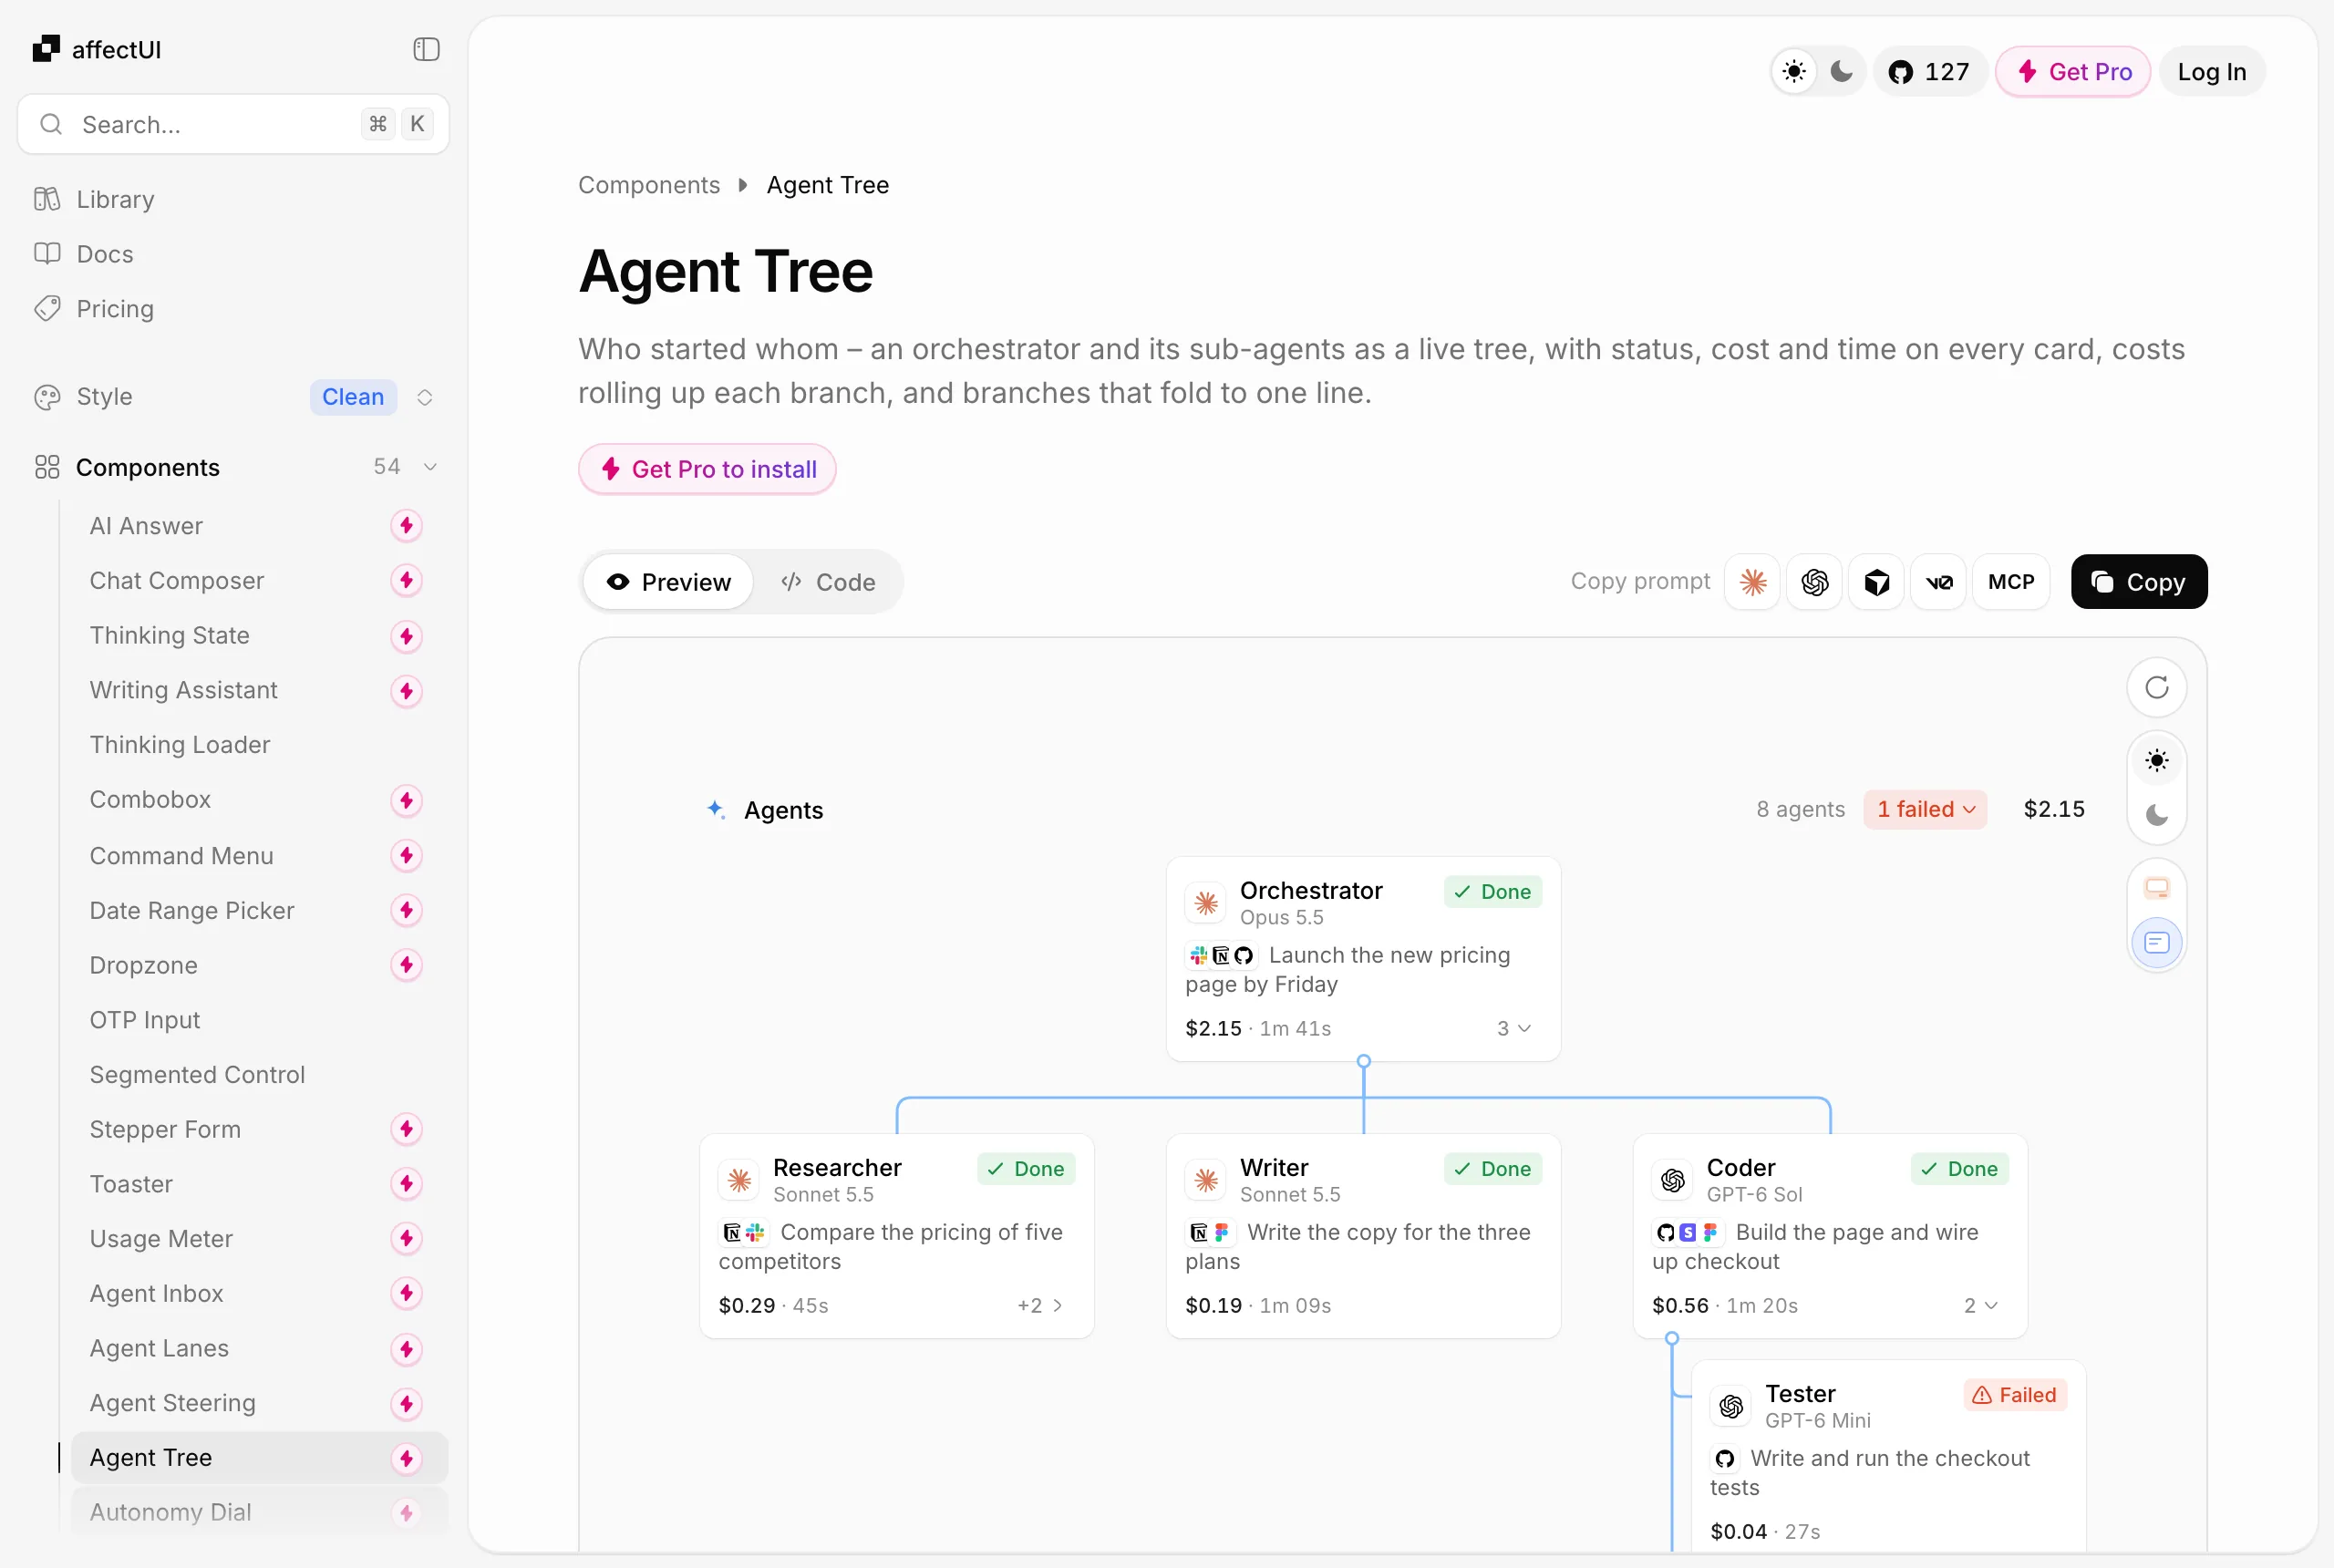Click the Tester card OpenAI avatar icon
This screenshot has width=2334, height=1568.
click(x=1731, y=1407)
